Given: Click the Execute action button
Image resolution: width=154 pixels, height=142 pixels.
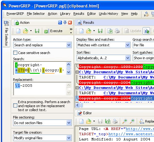Looking at the screenshot, I should [53, 31].
